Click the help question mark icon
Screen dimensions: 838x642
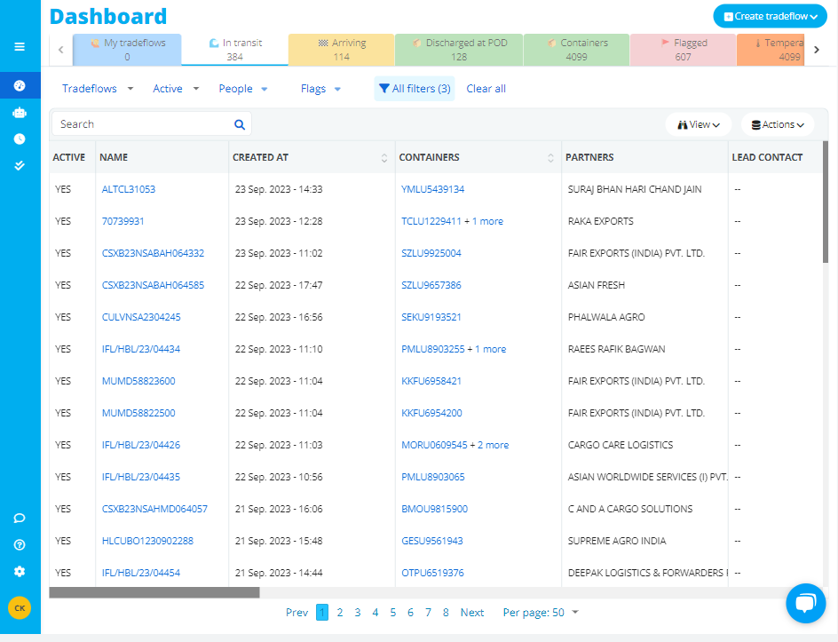tap(20, 545)
